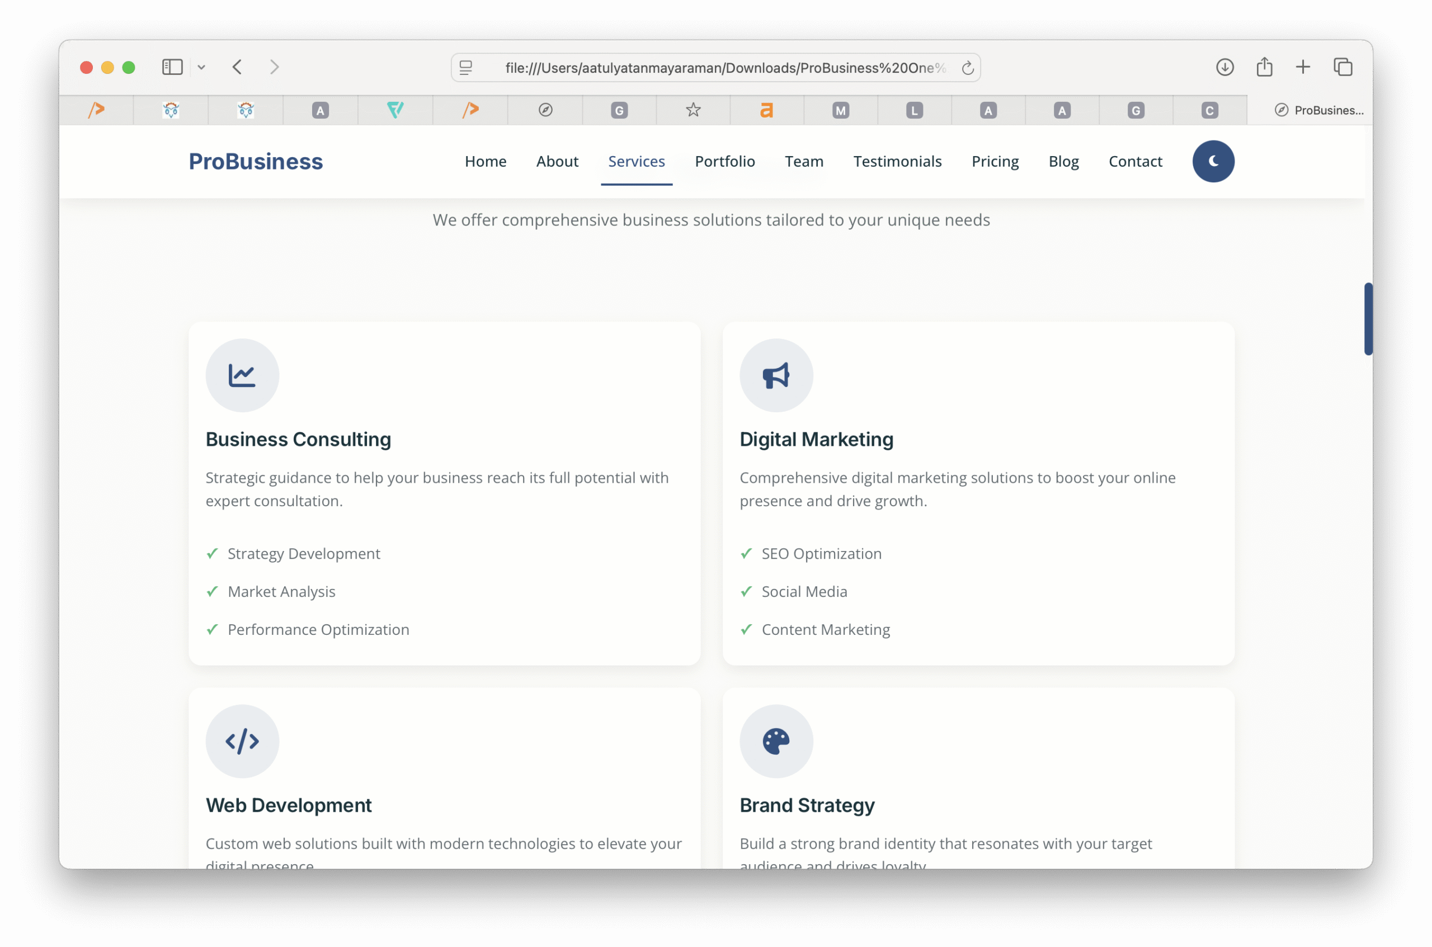
Task: Click the ProBusiness logo
Action: (256, 161)
